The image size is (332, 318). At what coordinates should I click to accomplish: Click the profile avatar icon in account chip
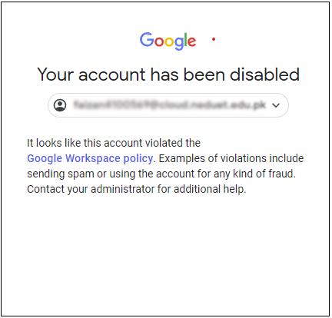[60, 105]
